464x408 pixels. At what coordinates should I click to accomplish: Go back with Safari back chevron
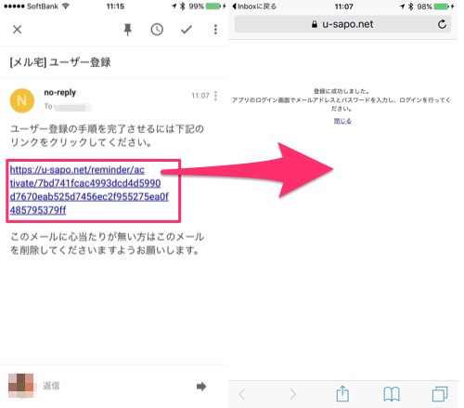pyautogui.click(x=242, y=394)
